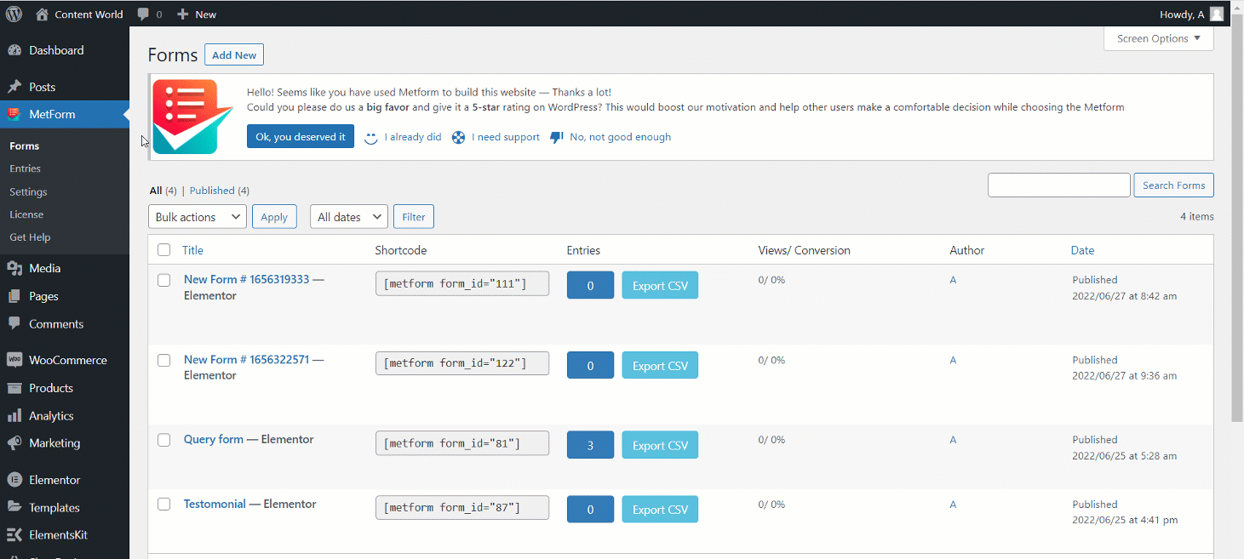Open the Bulk actions dropdown

coord(198,217)
